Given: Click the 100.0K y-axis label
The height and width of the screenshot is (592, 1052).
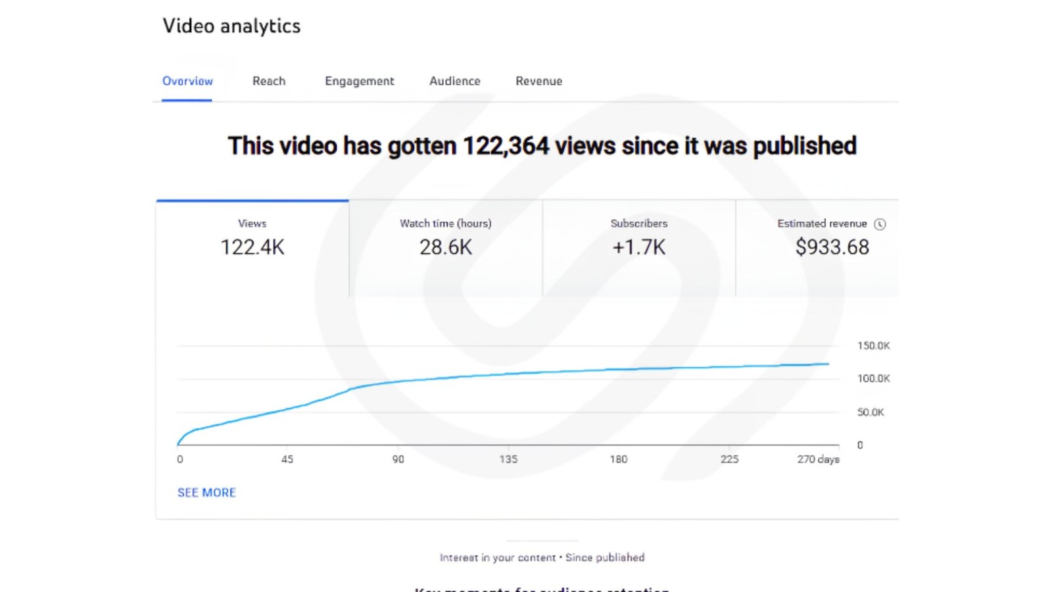Looking at the screenshot, I should click(x=873, y=379).
